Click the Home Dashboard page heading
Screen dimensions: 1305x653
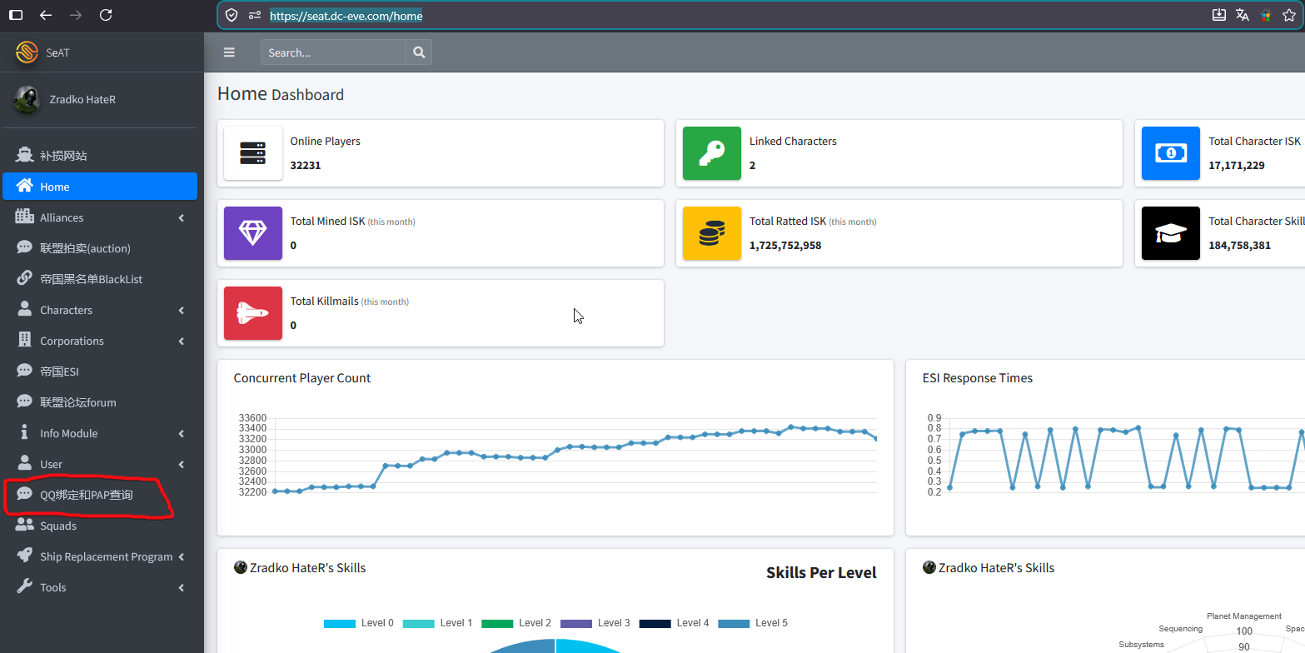281,93
